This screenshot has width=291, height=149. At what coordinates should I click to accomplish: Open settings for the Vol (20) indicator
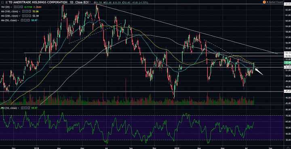click(x=18, y=7)
